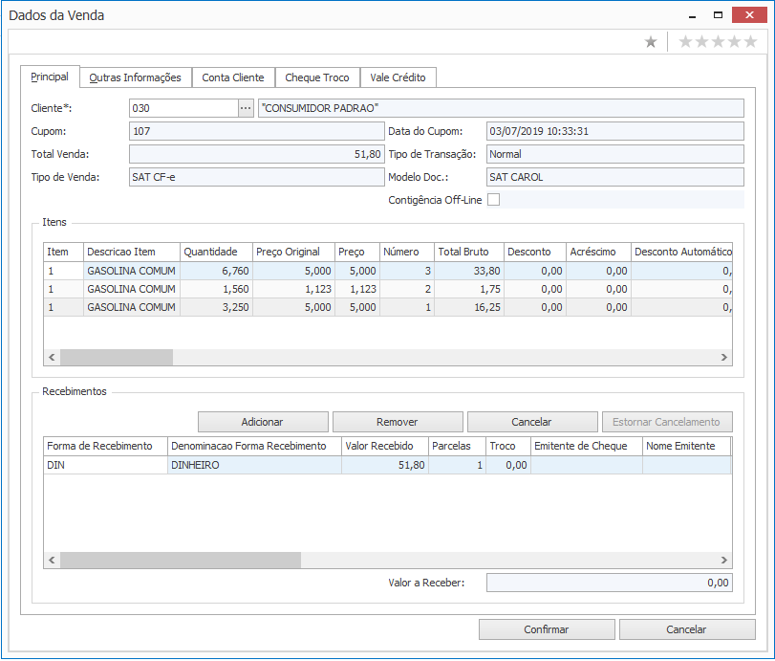This screenshot has width=775, height=661.
Task: Select the quantity cell "3,250"
Action: click(217, 307)
